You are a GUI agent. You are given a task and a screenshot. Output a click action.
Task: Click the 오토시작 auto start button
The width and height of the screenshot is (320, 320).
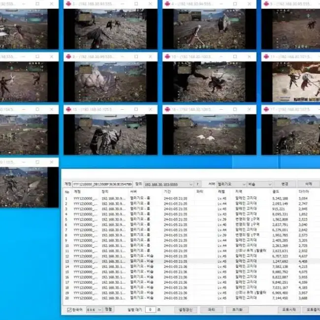tap(289, 310)
